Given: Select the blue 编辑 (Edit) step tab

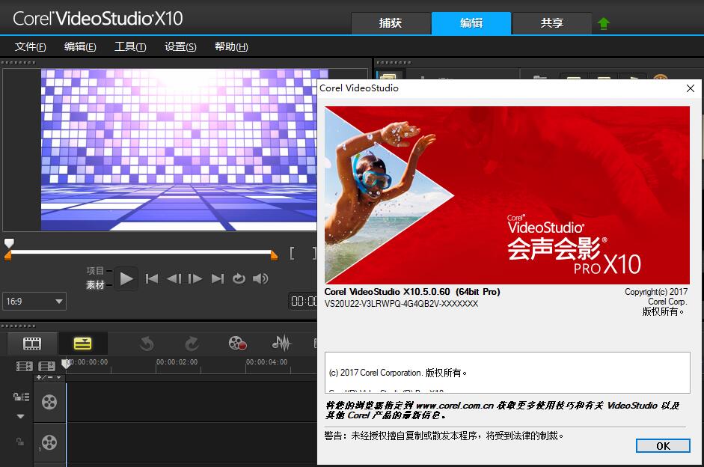Looking at the screenshot, I should pos(471,23).
